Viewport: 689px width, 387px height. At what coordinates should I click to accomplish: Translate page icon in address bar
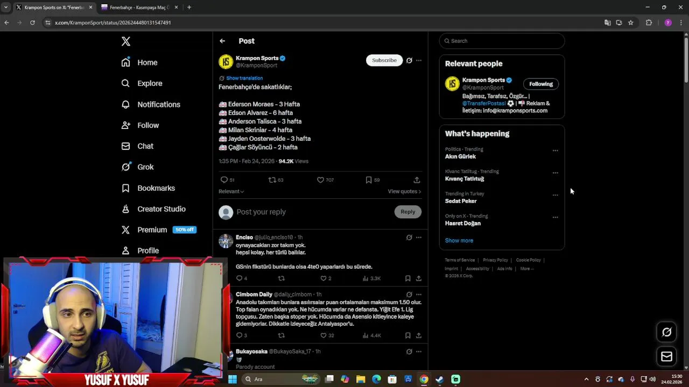(607, 23)
